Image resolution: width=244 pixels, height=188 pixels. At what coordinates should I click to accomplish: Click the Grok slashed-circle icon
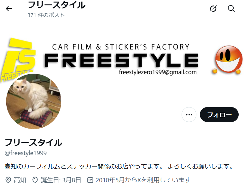213,9
